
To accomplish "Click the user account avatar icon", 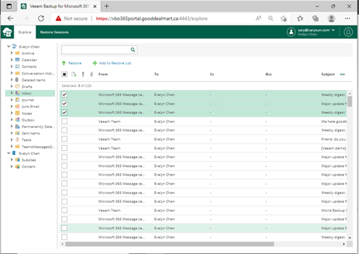I will (291, 32).
